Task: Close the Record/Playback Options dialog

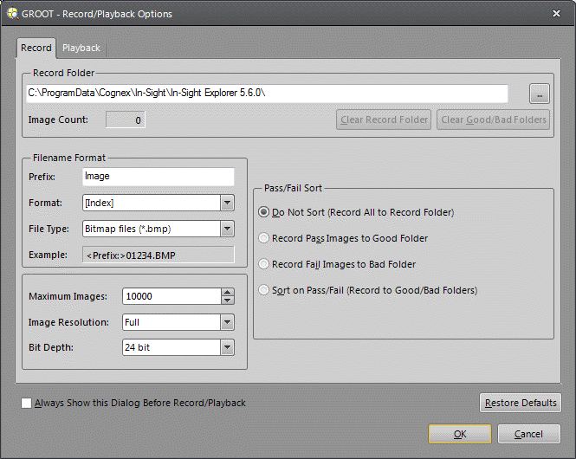Action: (x=555, y=13)
